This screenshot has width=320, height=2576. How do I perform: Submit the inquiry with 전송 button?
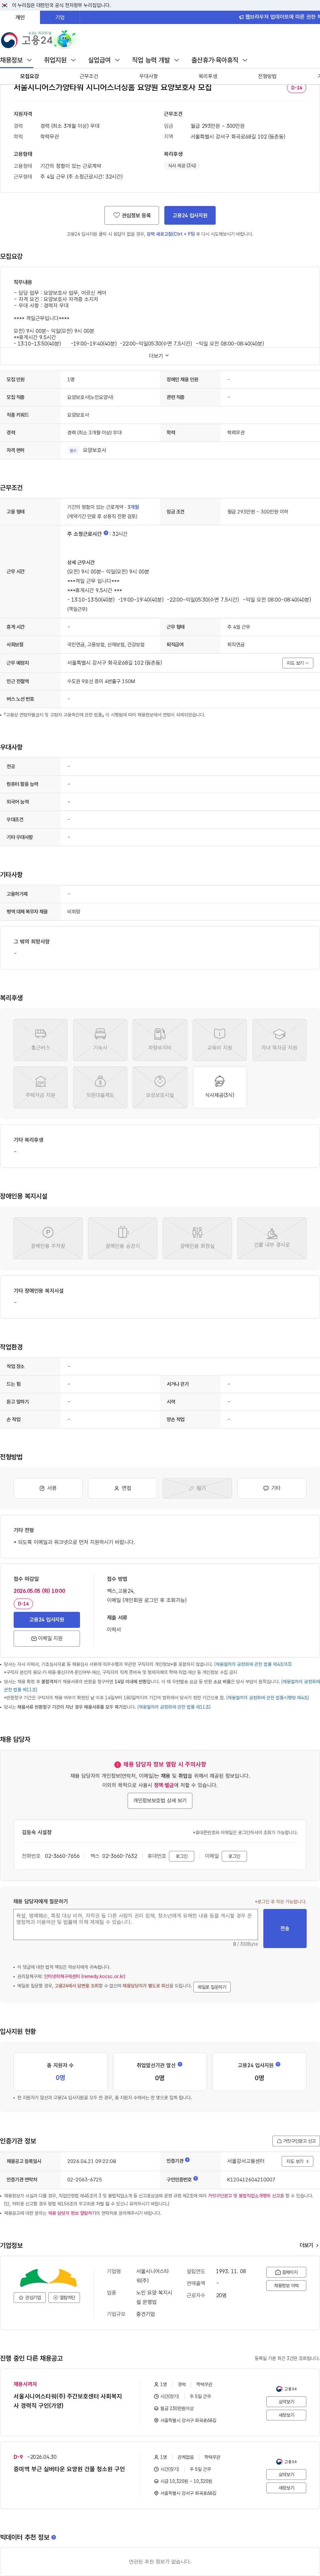click(x=285, y=1928)
